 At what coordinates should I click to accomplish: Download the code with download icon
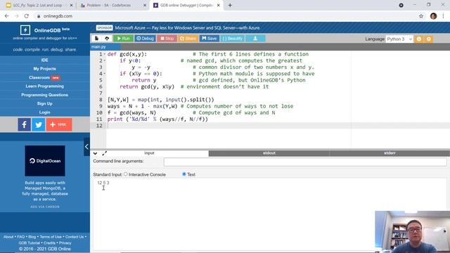click(255, 39)
